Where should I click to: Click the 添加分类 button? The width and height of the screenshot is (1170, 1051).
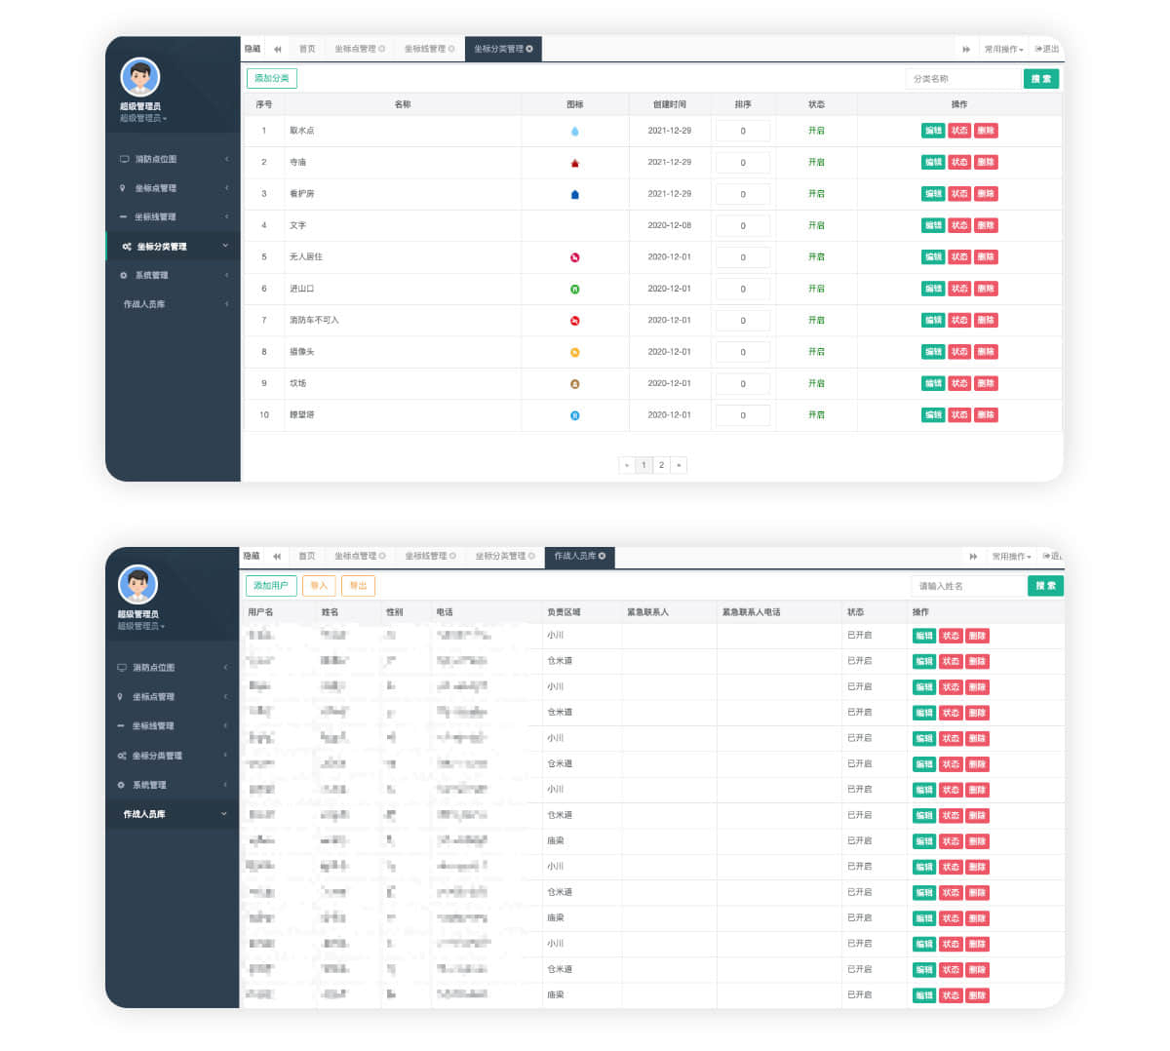[x=272, y=78]
